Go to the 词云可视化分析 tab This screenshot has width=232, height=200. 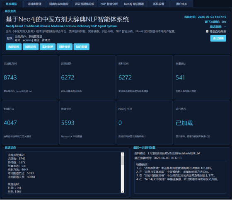pyautogui.click(x=85, y=4)
